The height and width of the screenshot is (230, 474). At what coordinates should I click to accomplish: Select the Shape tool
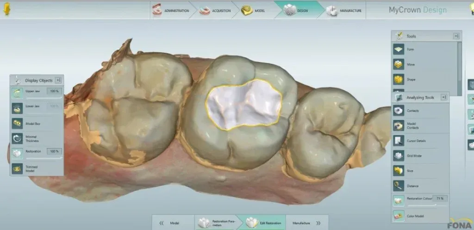399,80
